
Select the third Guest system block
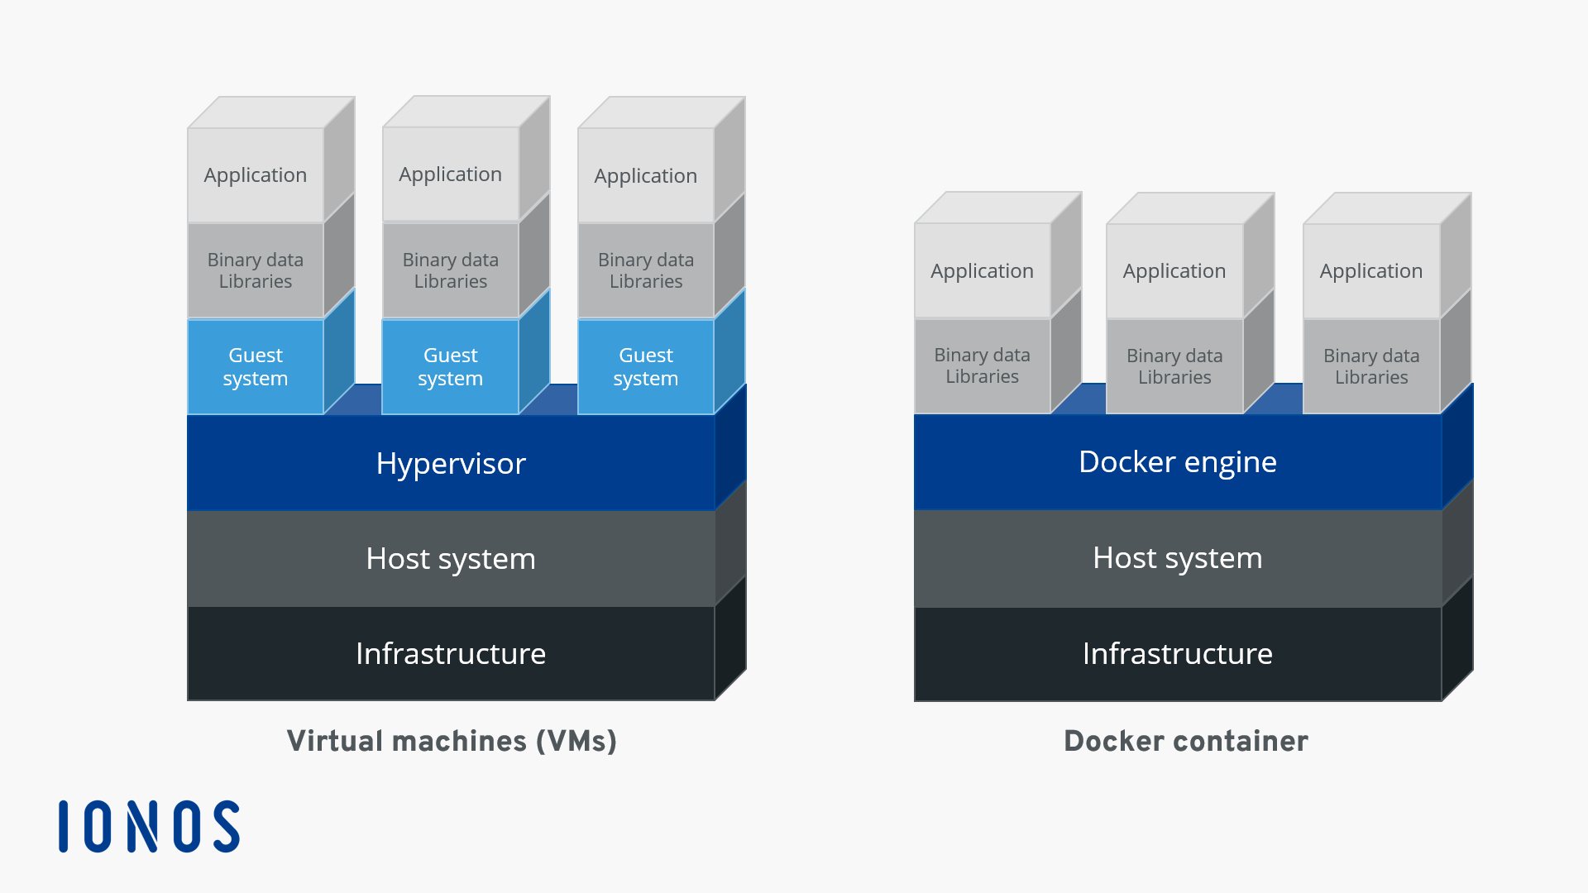pos(645,366)
